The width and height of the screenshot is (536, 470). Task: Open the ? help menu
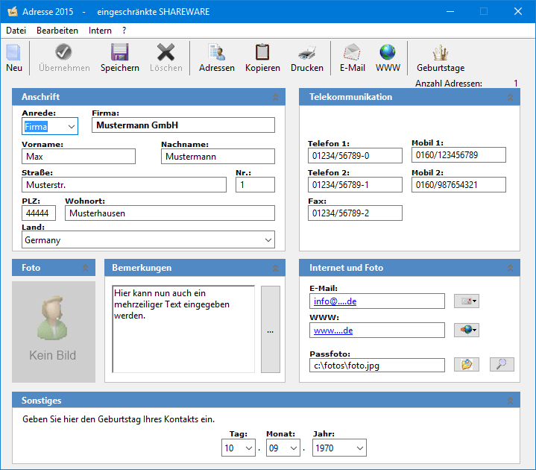pos(124,31)
